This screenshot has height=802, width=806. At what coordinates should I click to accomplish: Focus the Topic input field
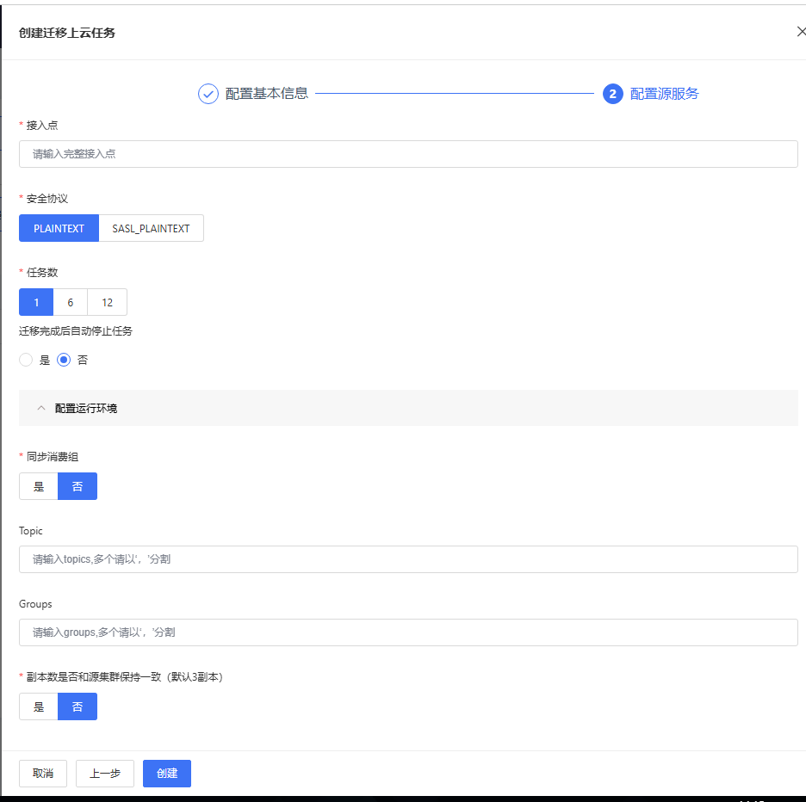coord(408,559)
